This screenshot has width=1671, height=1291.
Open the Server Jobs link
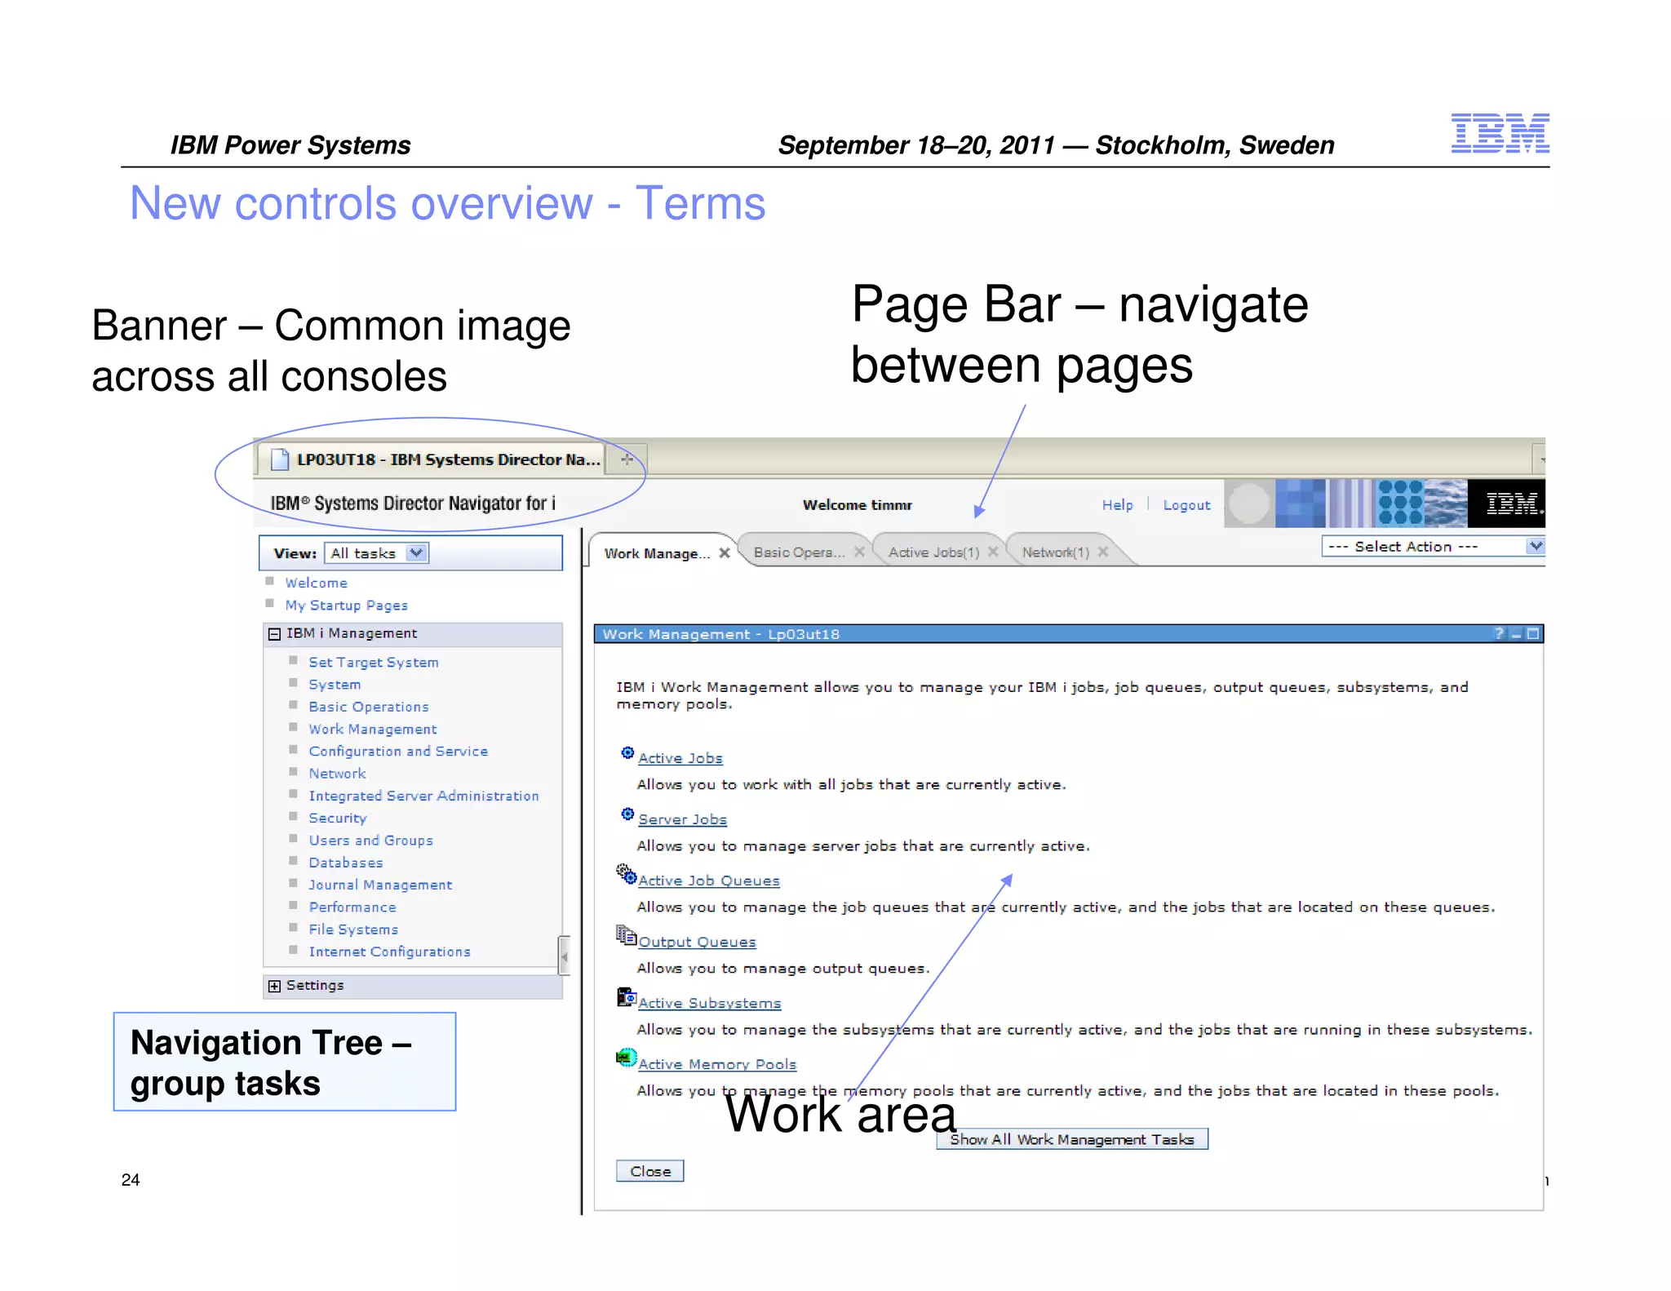(x=683, y=819)
